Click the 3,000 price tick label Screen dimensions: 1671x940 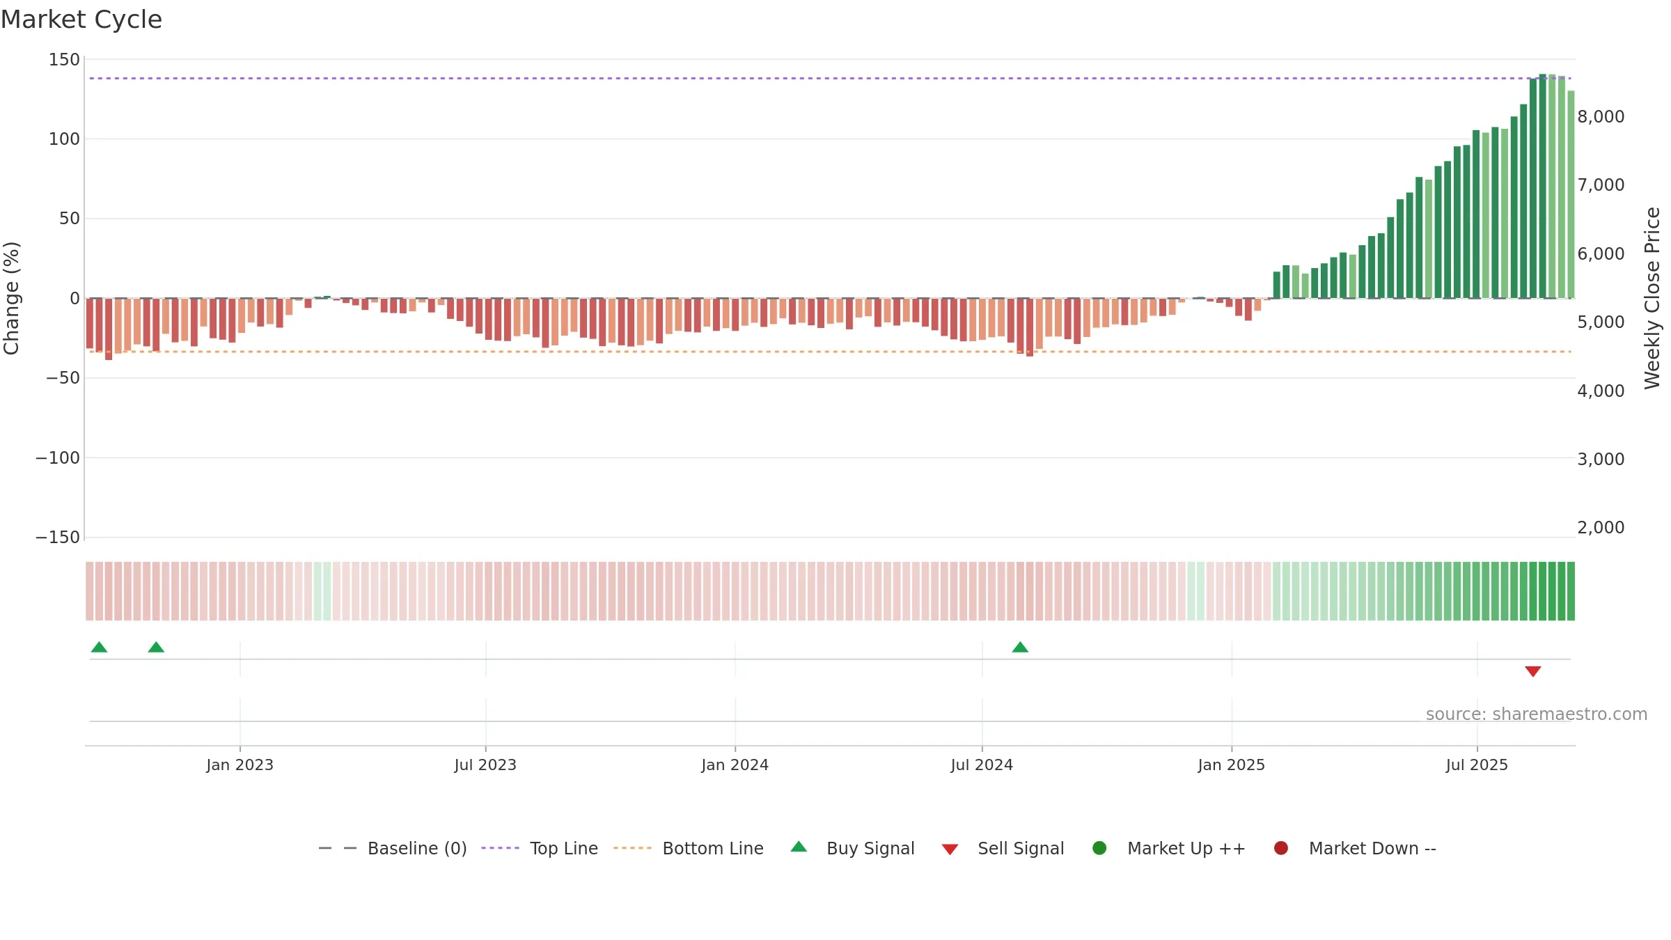[1601, 460]
